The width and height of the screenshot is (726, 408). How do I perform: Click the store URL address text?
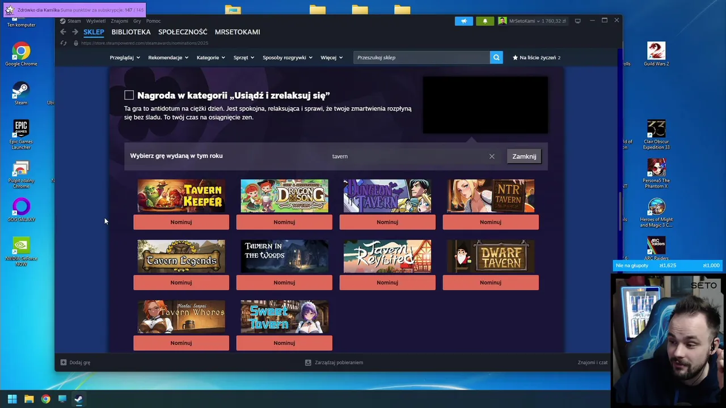[145, 43]
